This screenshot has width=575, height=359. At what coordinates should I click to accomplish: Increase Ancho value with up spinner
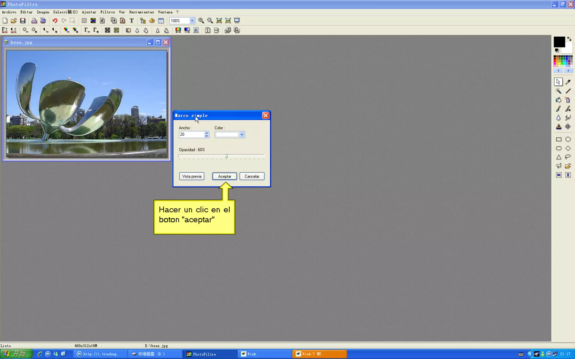[x=207, y=133]
